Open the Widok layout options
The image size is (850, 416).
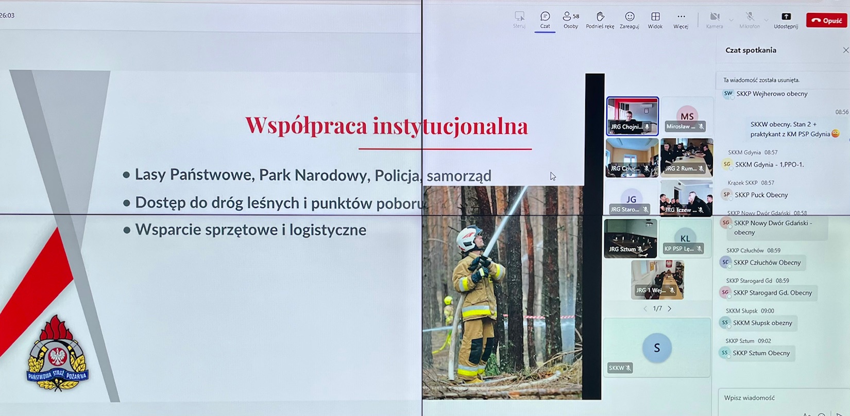click(x=655, y=20)
